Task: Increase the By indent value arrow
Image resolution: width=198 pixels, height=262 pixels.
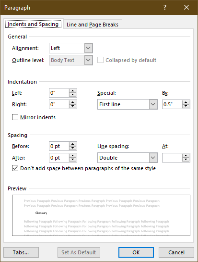Action: pos(186,102)
